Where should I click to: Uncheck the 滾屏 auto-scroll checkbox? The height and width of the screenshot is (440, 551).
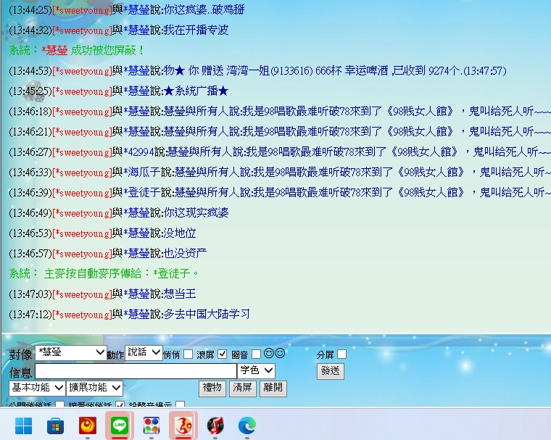pyautogui.click(x=223, y=354)
